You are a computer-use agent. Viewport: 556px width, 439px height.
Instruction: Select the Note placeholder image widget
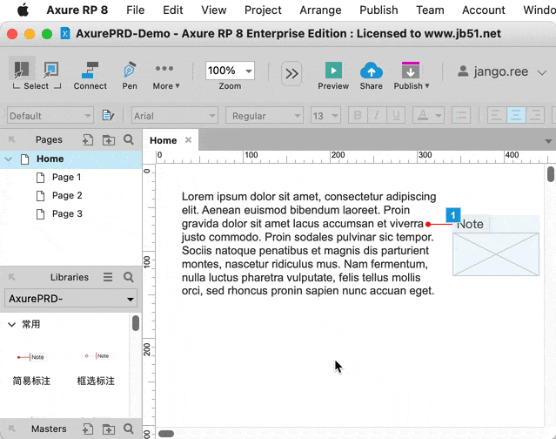496,254
